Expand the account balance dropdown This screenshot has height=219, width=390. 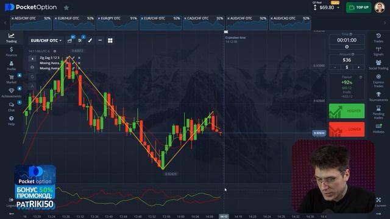[x=338, y=8]
